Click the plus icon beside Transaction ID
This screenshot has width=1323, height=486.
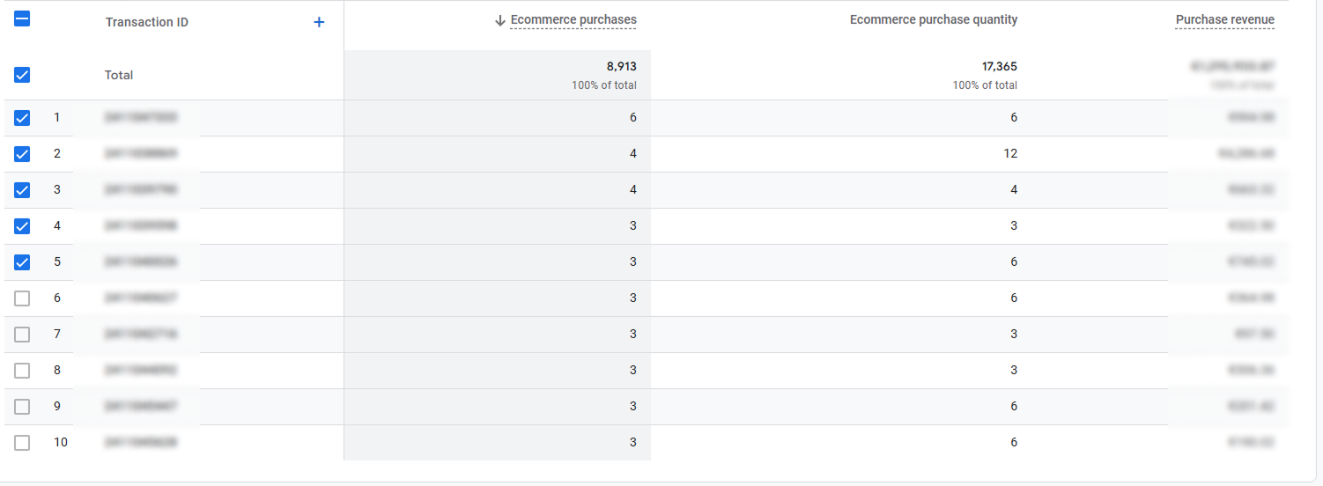tap(319, 22)
